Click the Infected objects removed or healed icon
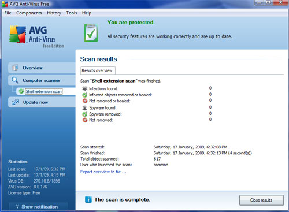This screenshot has width=289, height=212. pos(85,95)
